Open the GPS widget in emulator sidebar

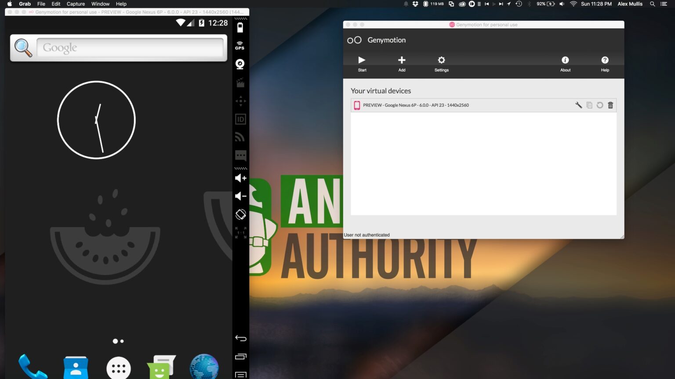(x=240, y=46)
